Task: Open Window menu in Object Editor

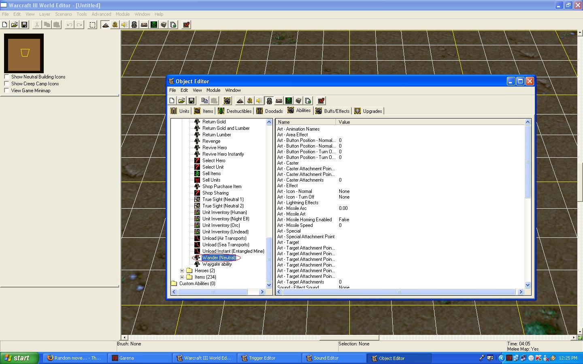Action: [x=233, y=90]
